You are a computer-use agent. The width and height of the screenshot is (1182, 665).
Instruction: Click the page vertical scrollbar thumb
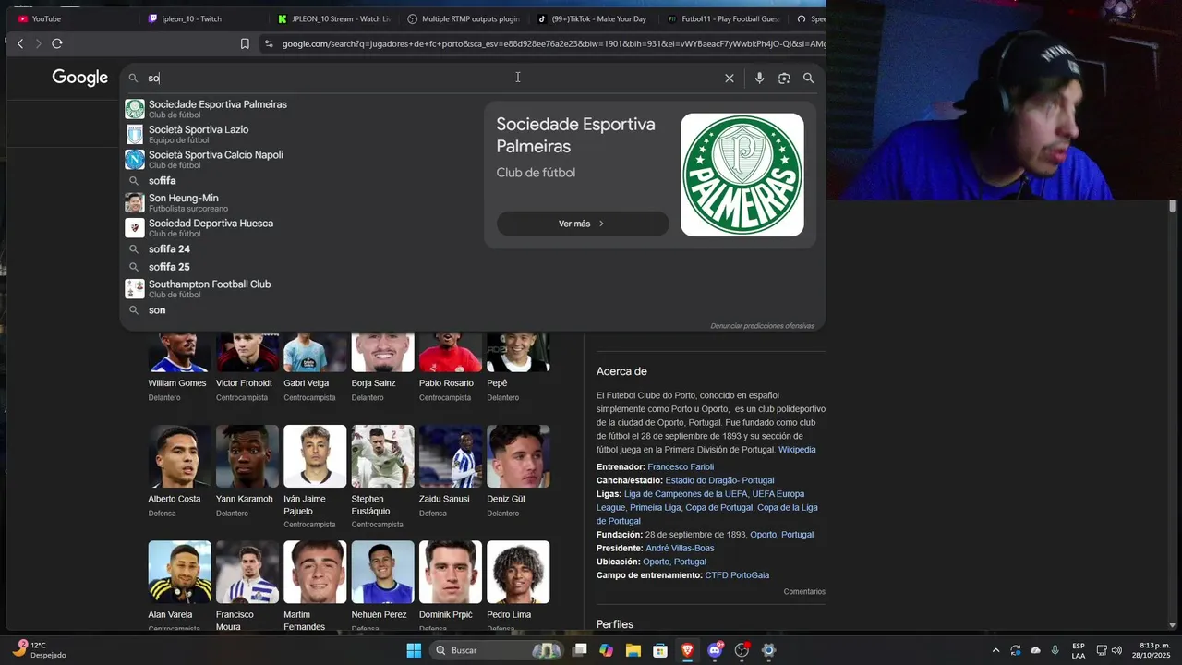coord(1173,207)
